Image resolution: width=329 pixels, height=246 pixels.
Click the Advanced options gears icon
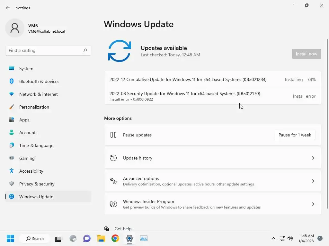point(113,181)
